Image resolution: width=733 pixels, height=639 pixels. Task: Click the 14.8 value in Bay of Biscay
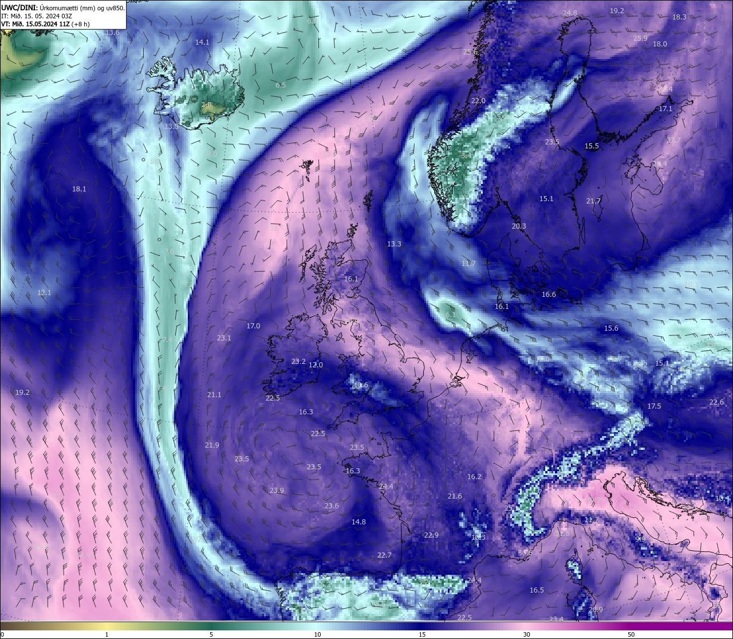point(358,522)
